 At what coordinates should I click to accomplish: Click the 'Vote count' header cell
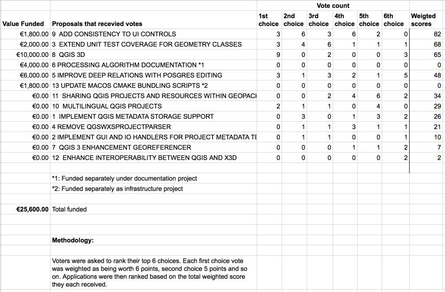point(333,6)
